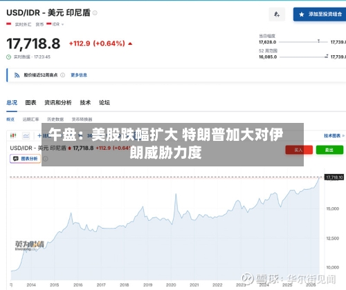Screen dimensions: 346x290
Task: Select the 总况 tab
Action: [x=12, y=102]
